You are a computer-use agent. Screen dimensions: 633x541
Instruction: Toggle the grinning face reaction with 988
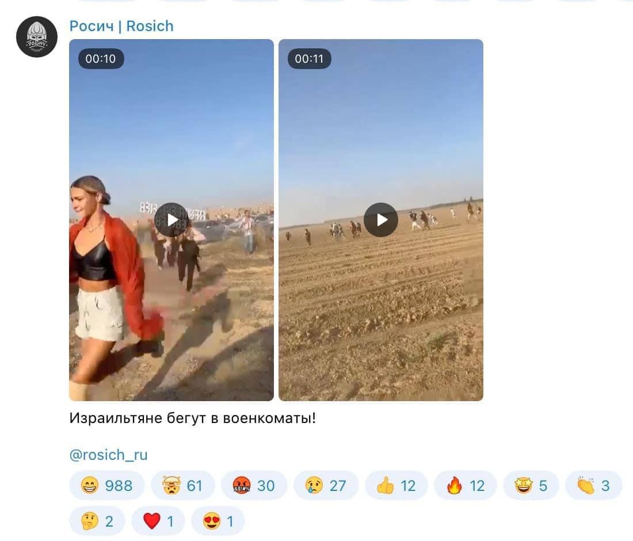click(107, 485)
